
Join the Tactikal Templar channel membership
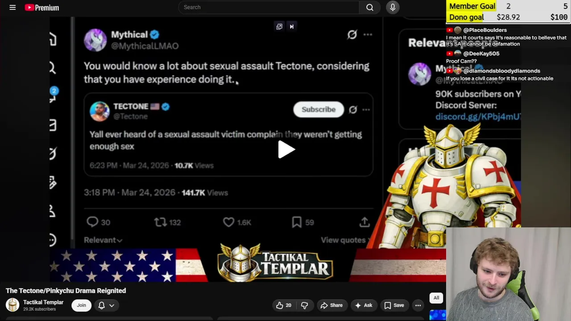coord(81,305)
